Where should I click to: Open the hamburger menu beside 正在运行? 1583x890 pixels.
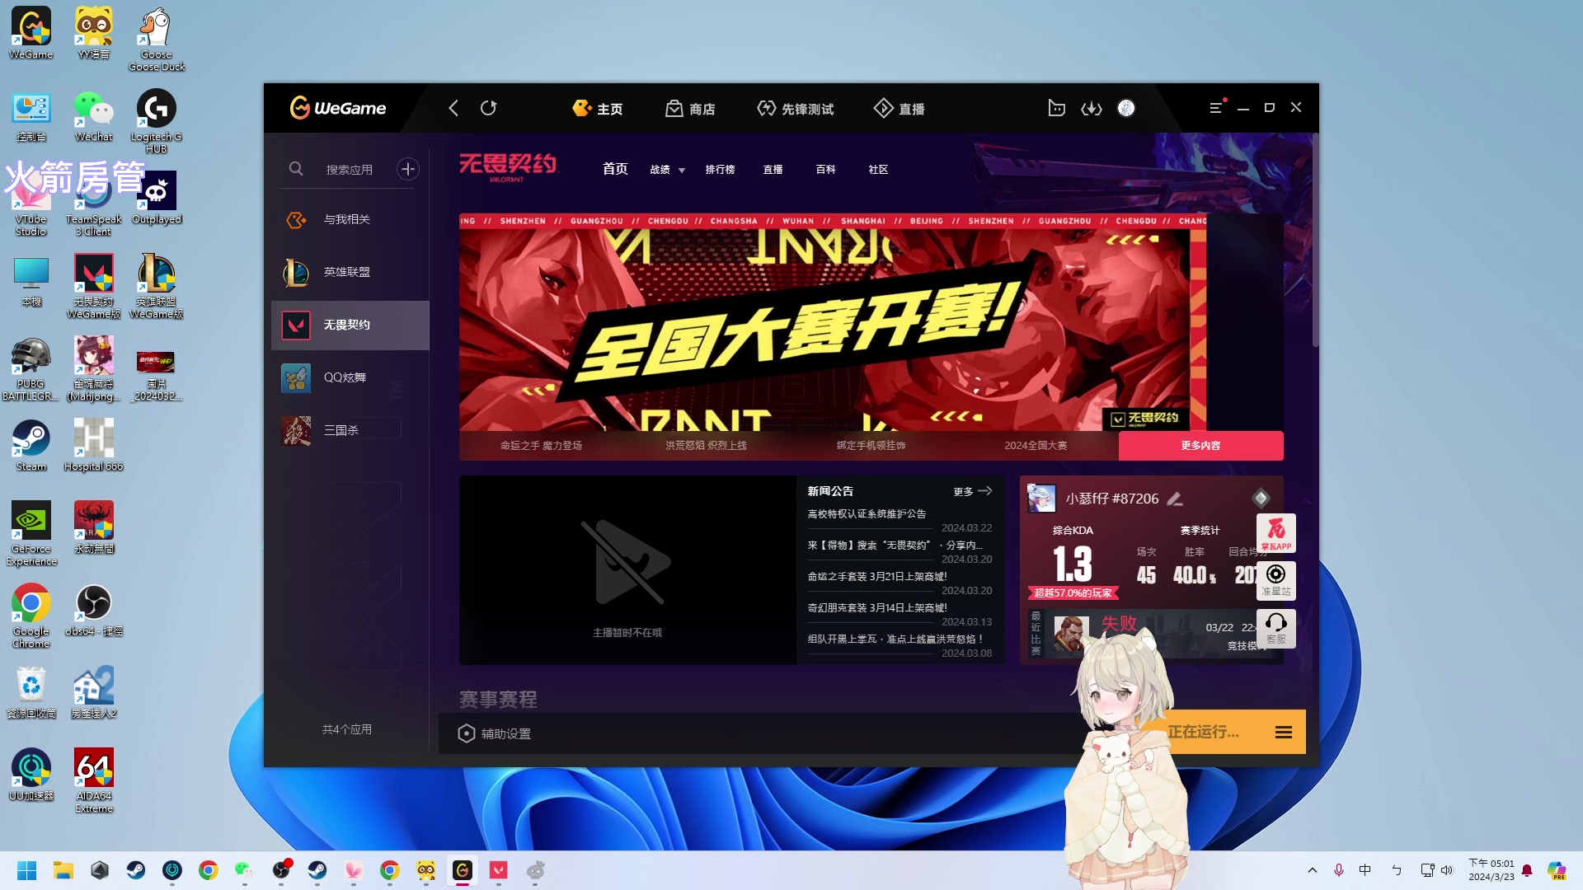point(1284,733)
